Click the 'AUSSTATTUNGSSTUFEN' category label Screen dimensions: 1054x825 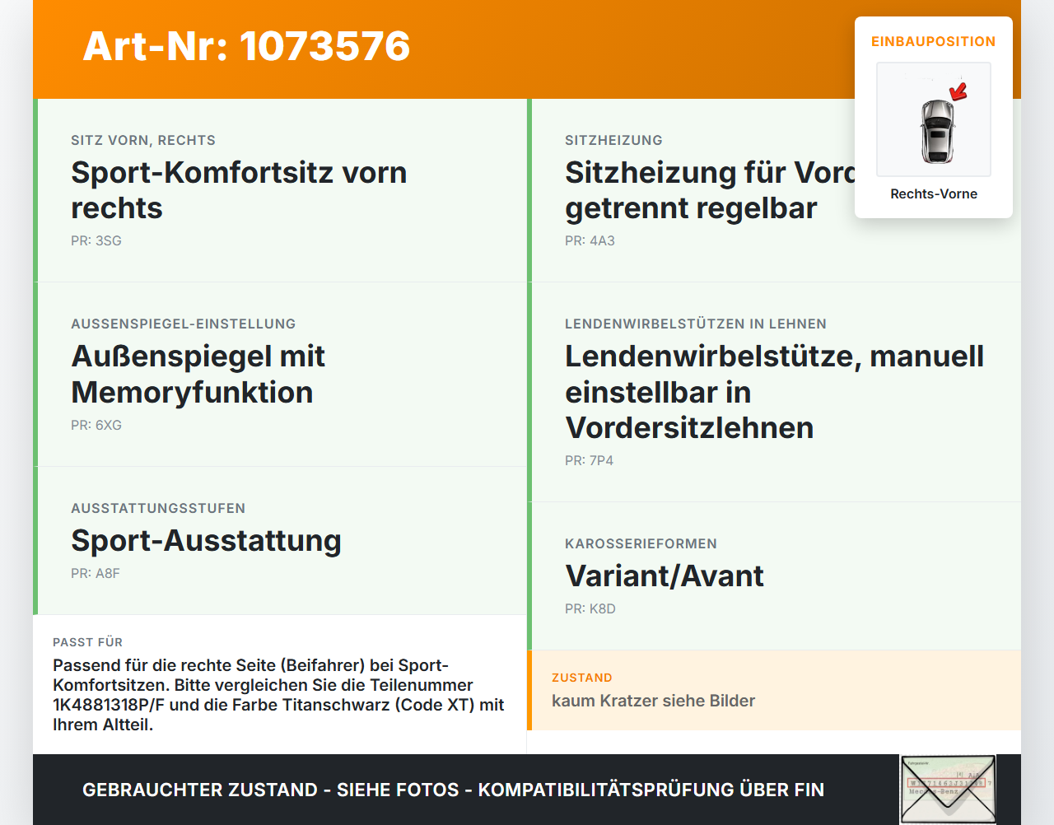[158, 509]
